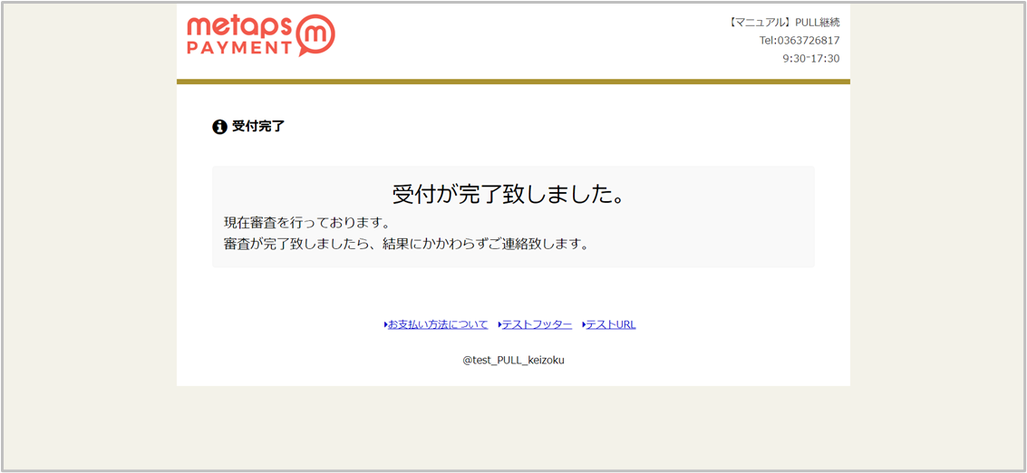The image size is (1027, 473).
Task: Click the info icon beside 受付完了
Action: 219,127
